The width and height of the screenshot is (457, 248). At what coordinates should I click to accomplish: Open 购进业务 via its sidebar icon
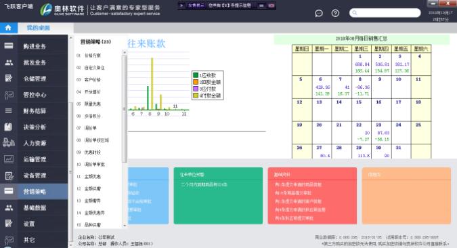pyautogui.click(x=8, y=46)
